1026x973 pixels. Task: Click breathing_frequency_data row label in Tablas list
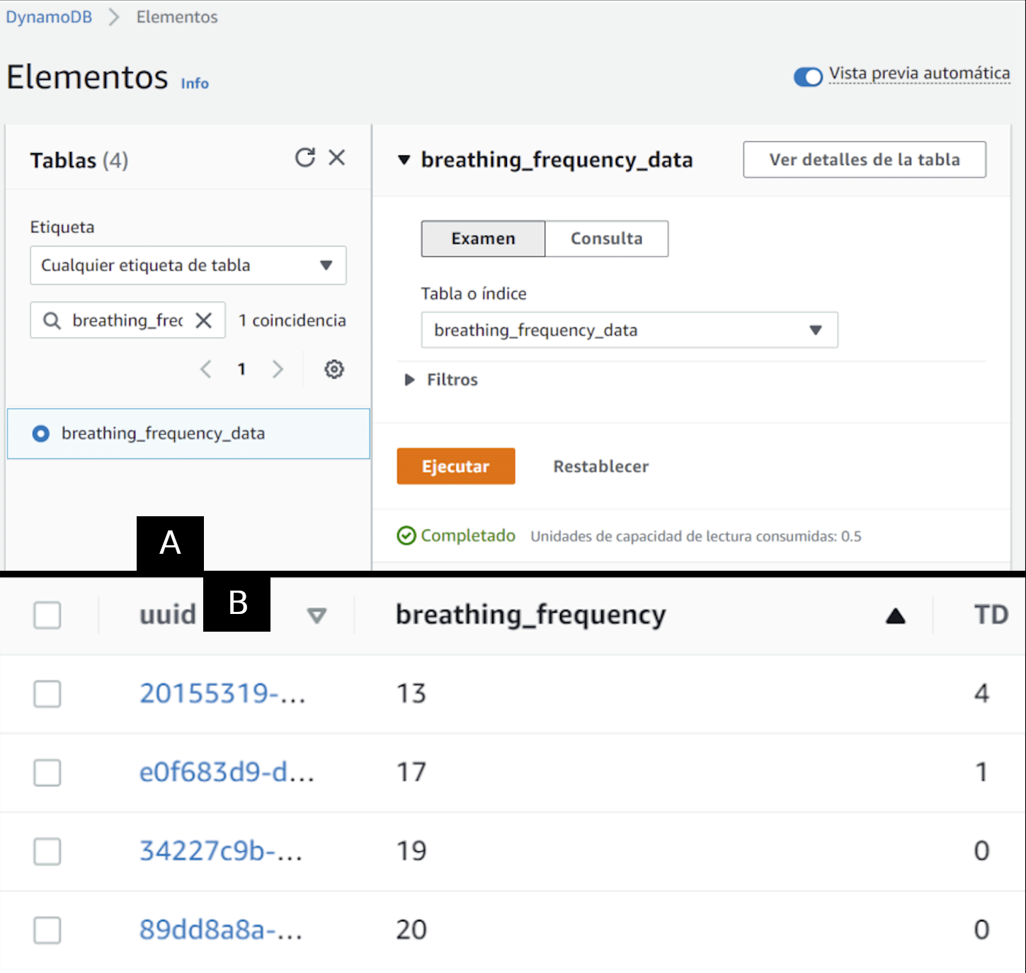click(164, 433)
